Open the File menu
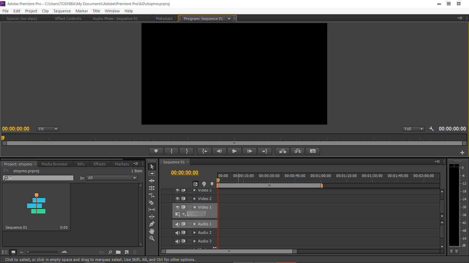Screen dimensions: 469x263 tap(5, 11)
